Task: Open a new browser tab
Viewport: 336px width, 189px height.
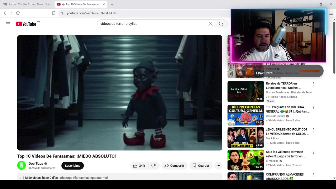Action: (x=112, y=4)
